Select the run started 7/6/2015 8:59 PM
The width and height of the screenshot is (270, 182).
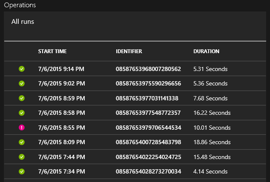[61, 98]
